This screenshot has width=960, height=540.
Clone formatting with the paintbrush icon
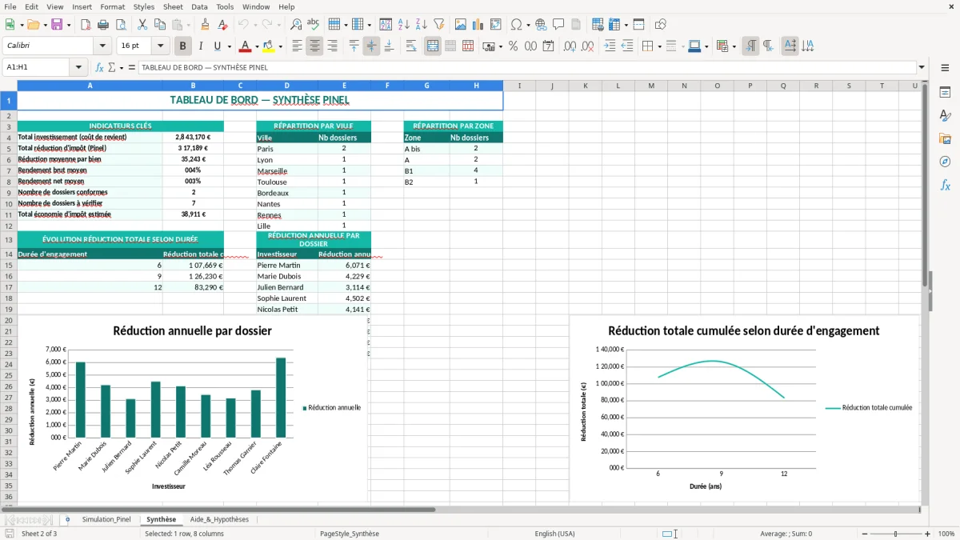(206, 25)
